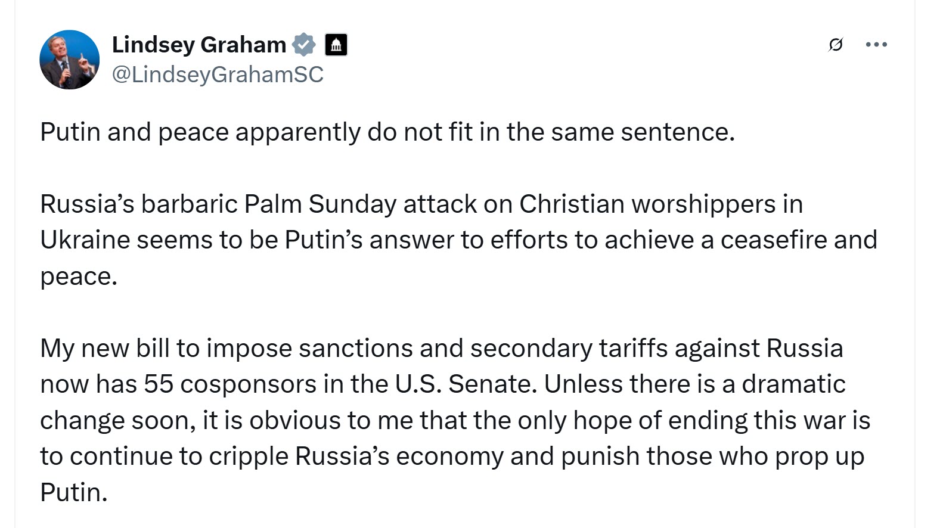Click the line starting "My new bill to impose"
The height and width of the screenshot is (528, 943).
click(442, 349)
